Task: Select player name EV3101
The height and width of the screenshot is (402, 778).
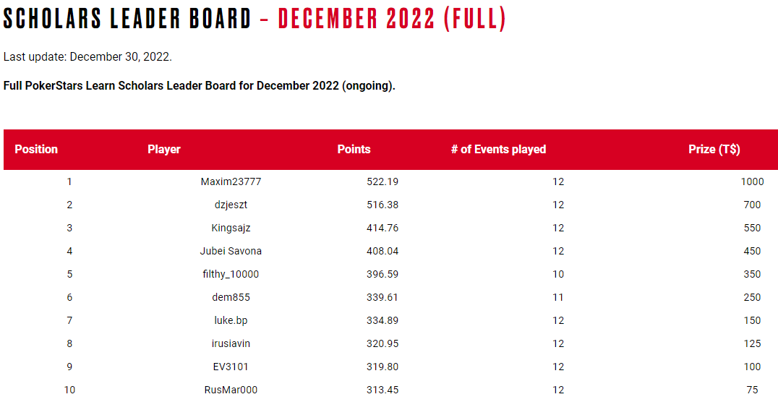Action: click(x=231, y=367)
